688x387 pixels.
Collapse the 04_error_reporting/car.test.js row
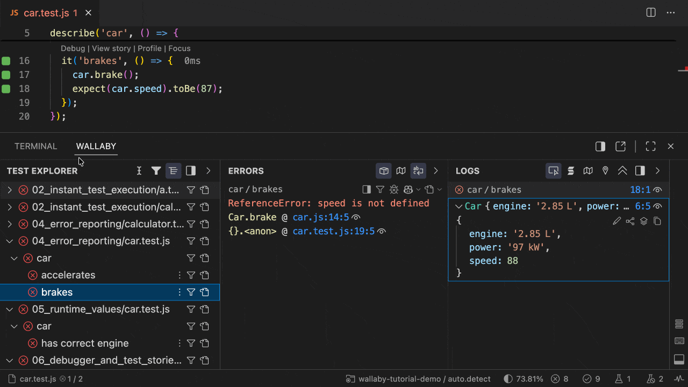10,241
